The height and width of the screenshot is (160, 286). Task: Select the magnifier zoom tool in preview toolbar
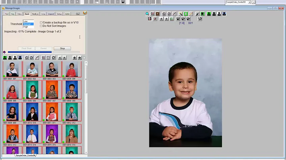(147, 14)
